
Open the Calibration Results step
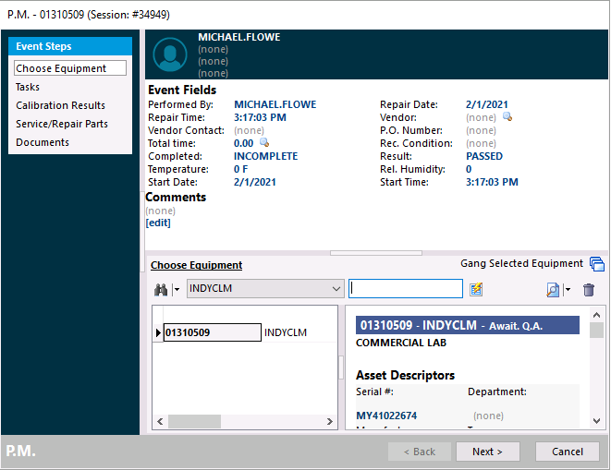[x=60, y=105]
